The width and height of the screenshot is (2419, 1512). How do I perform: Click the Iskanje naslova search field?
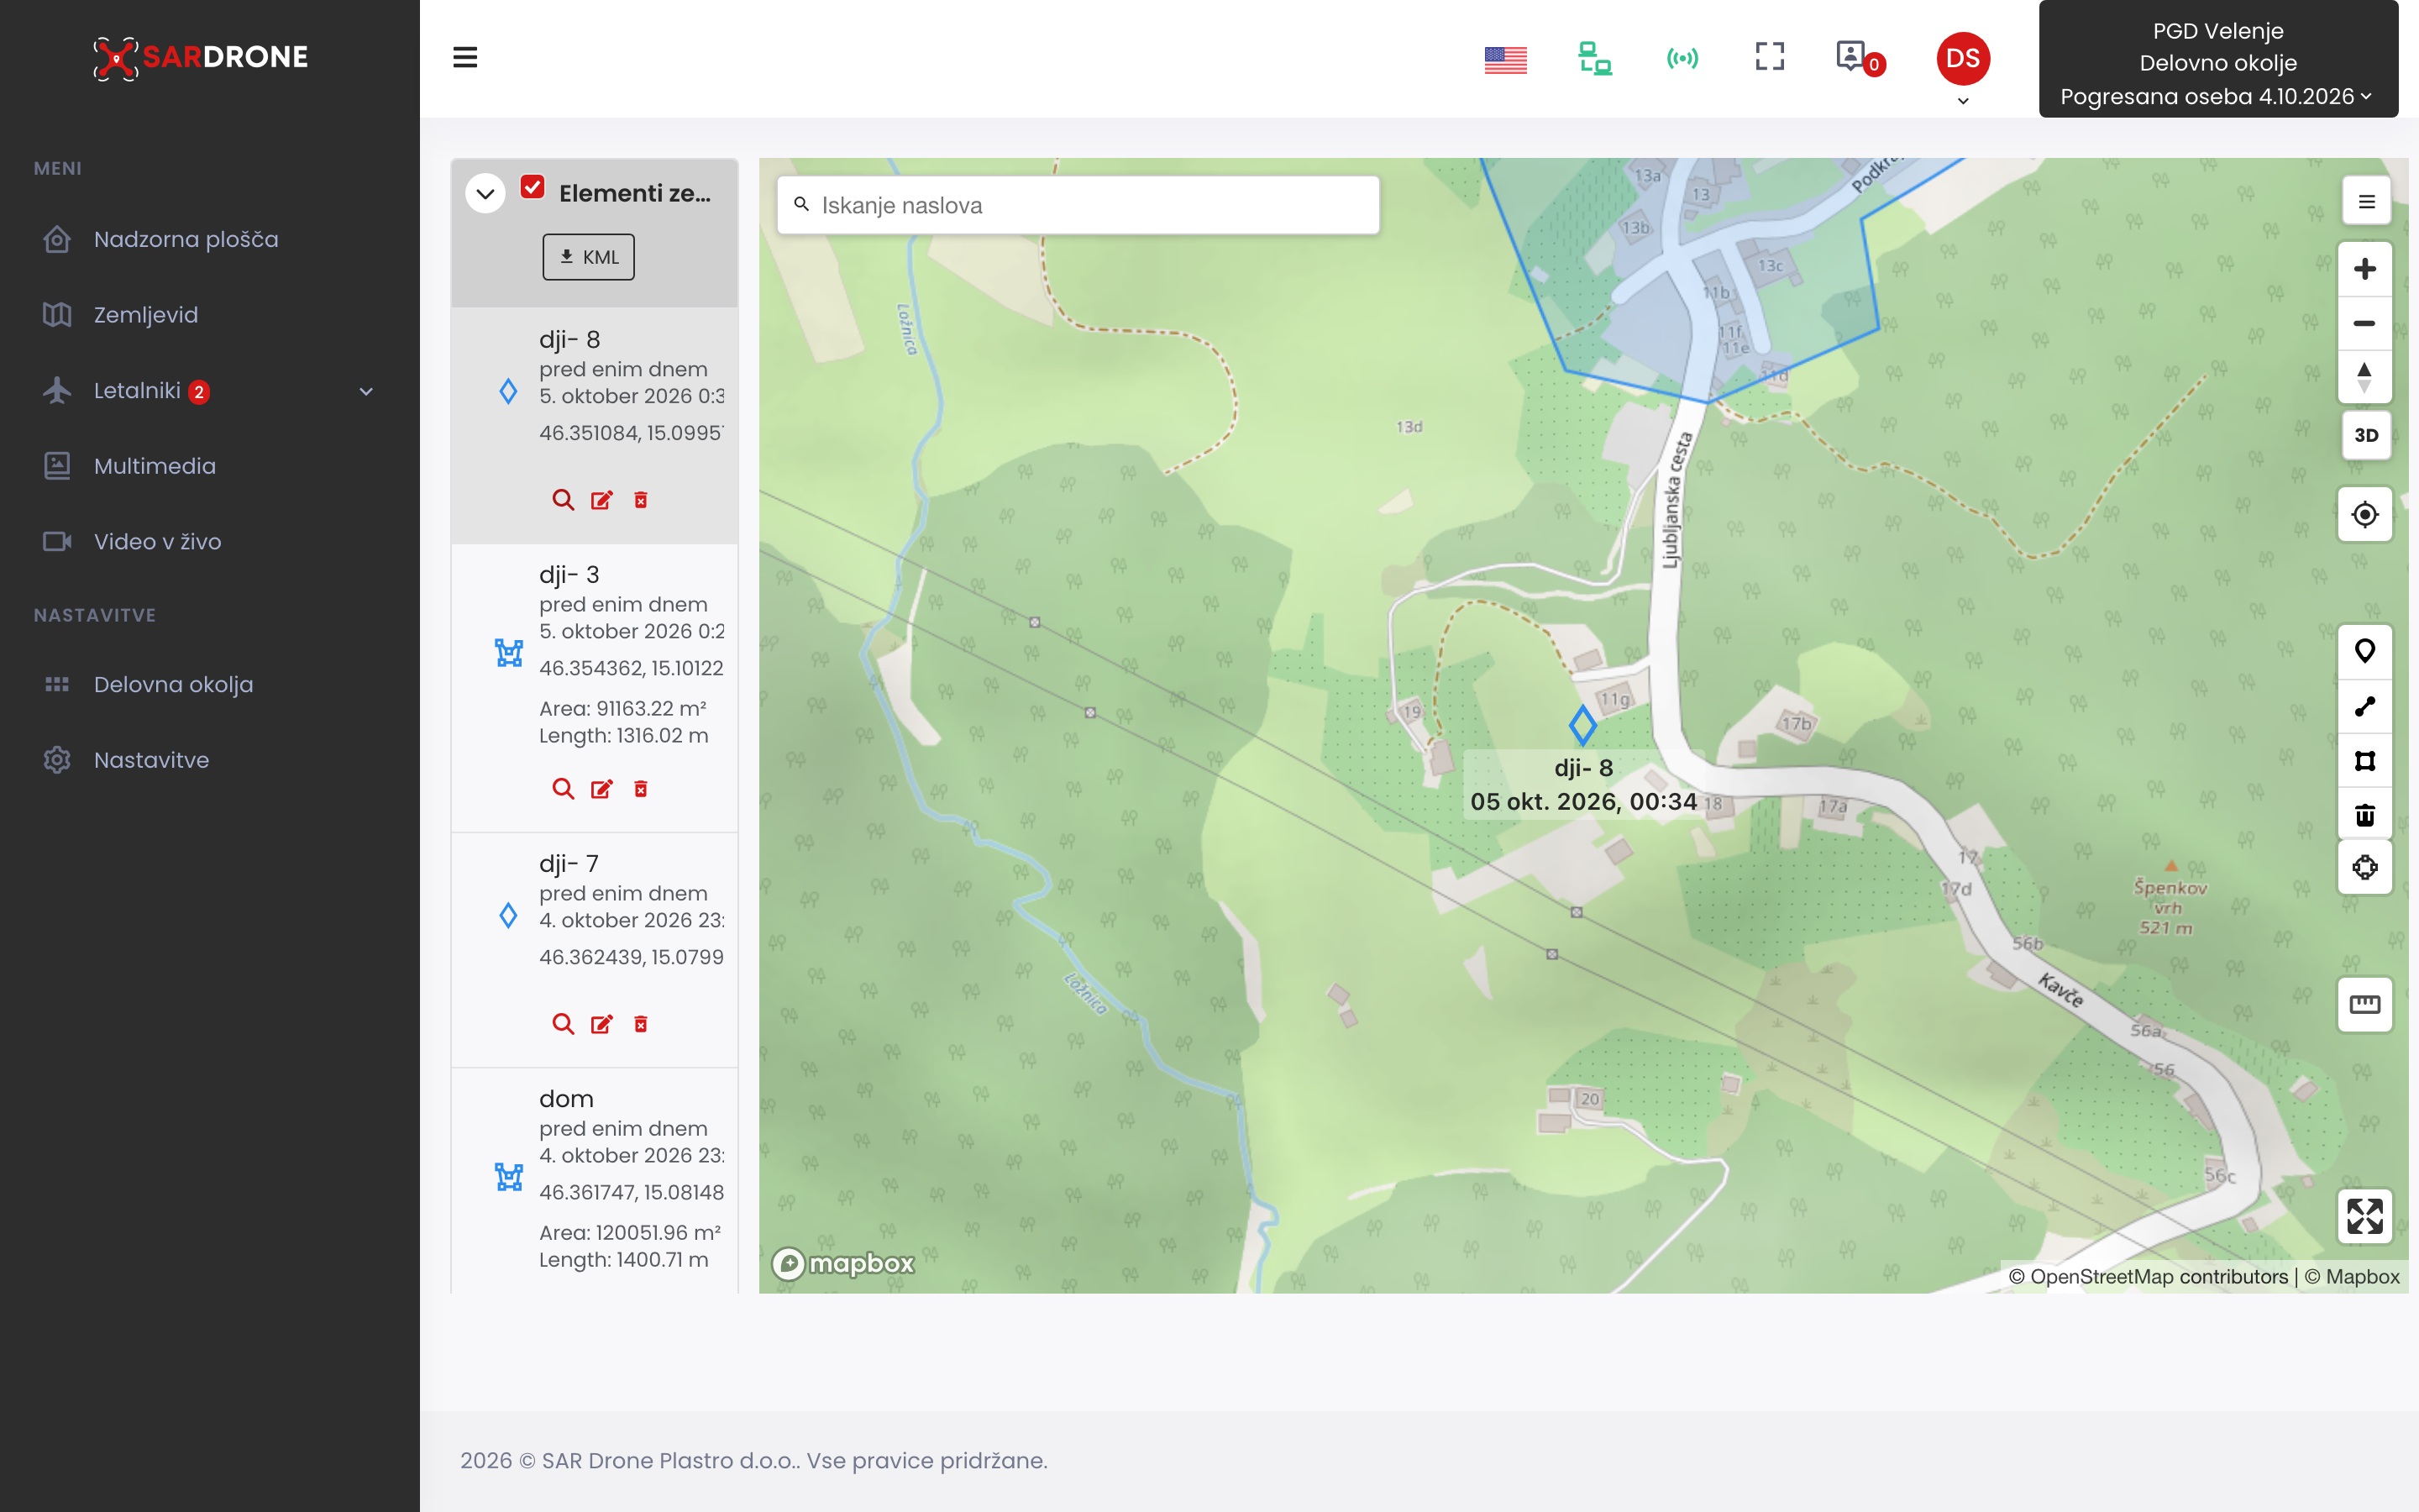(1078, 205)
